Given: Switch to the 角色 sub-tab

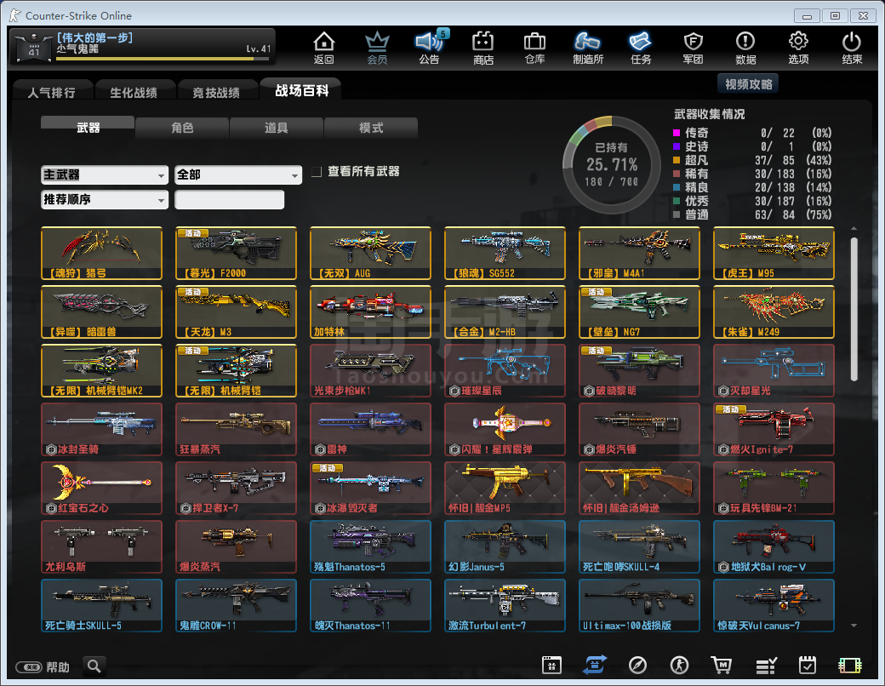Looking at the screenshot, I should [182, 128].
